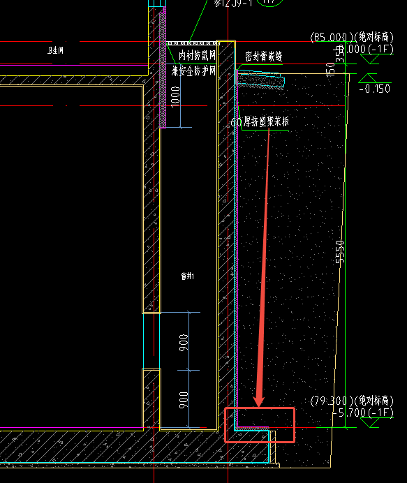Select the (85.000)(绝对标高) elevation text
The height and width of the screenshot is (483, 407).
(x=352, y=37)
